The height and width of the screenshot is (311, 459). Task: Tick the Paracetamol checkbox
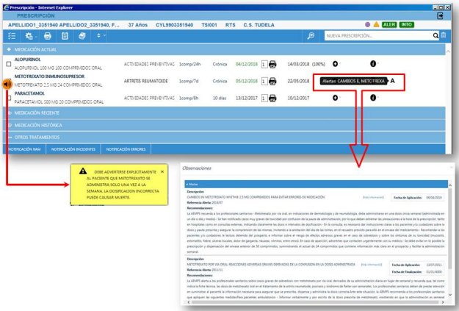click(8, 99)
